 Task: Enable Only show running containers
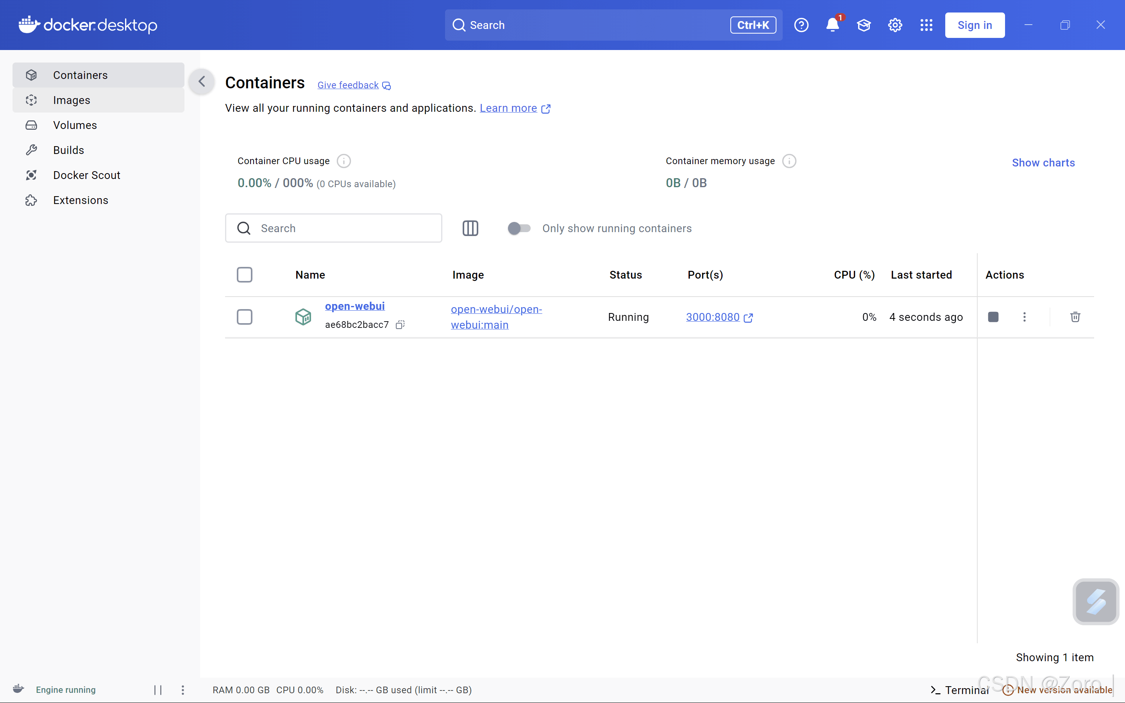519,228
